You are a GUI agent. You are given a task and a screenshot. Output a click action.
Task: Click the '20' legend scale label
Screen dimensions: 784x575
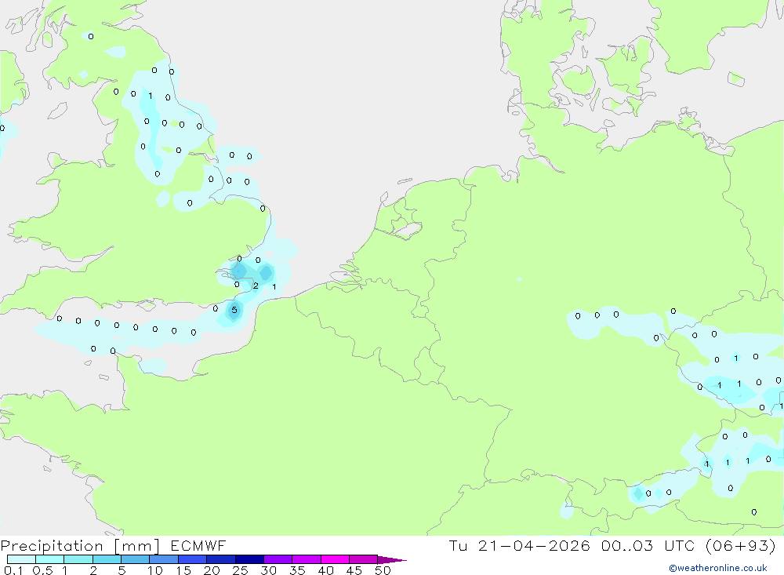(x=212, y=570)
